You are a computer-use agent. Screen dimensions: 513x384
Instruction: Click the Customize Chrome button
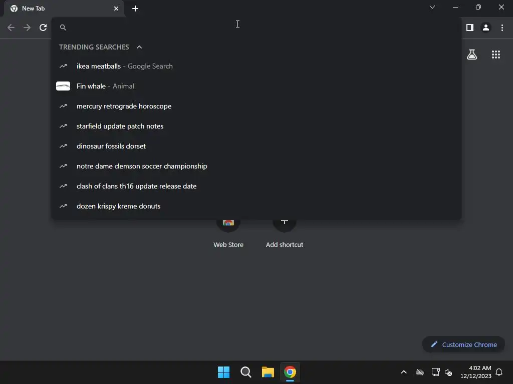tap(463, 344)
